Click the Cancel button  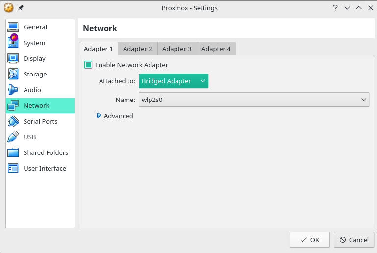(x=354, y=240)
